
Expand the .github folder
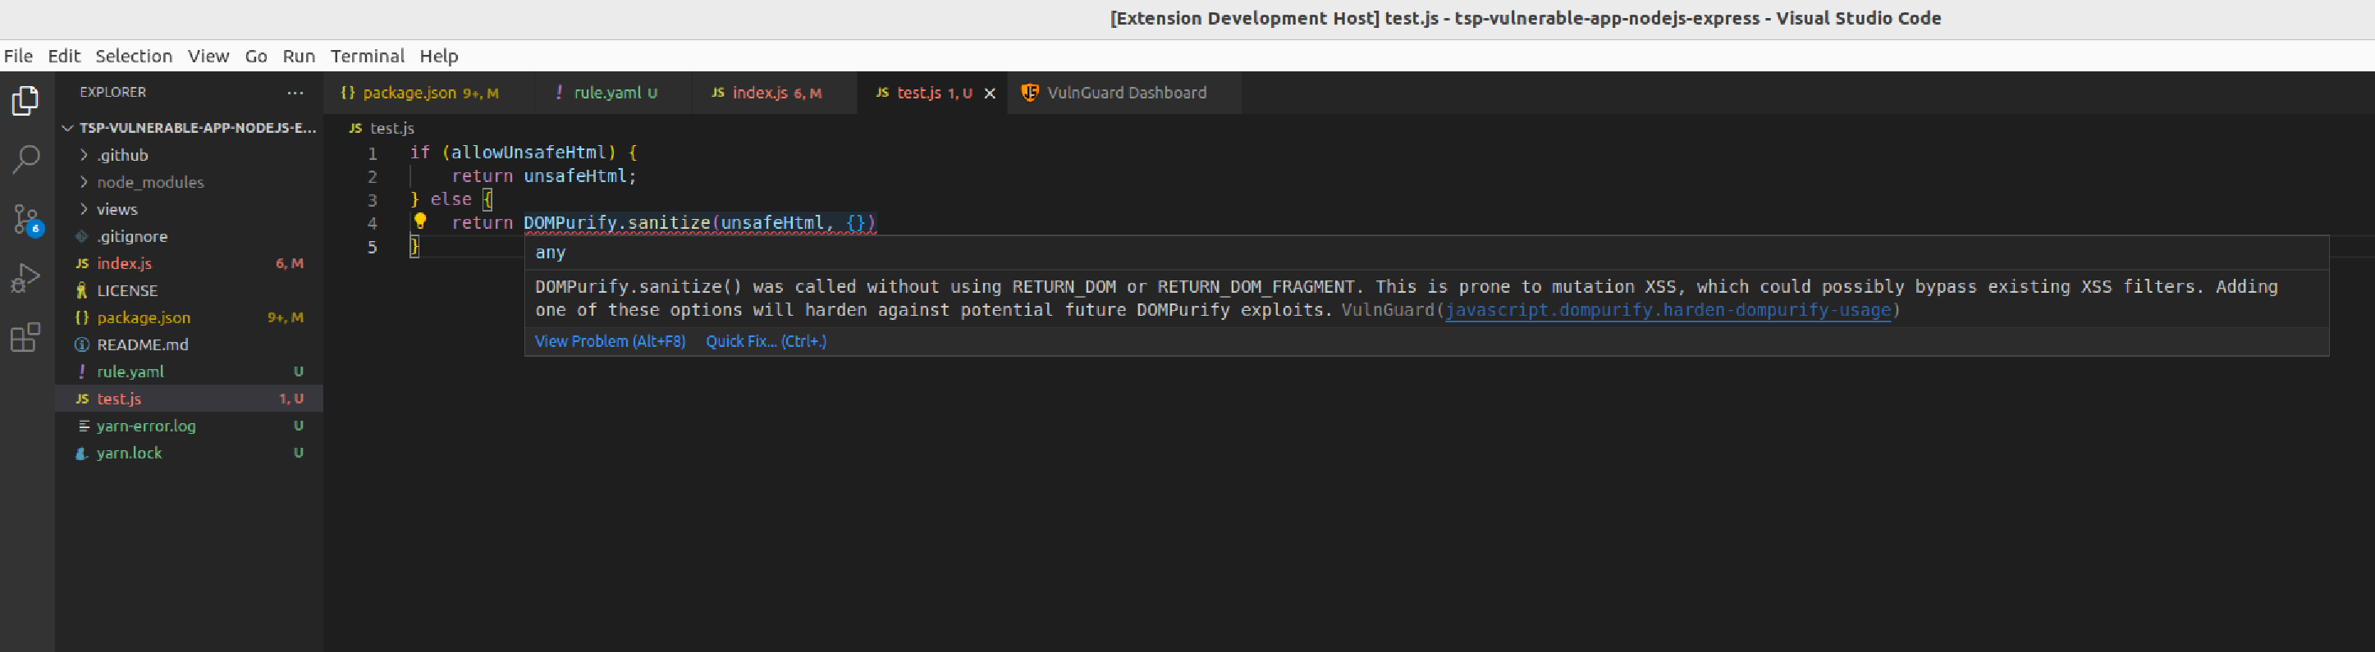[x=84, y=155]
